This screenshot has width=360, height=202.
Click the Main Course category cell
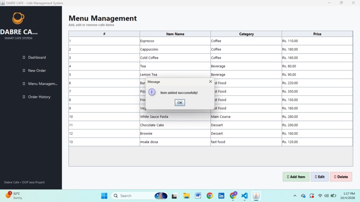[246, 116]
